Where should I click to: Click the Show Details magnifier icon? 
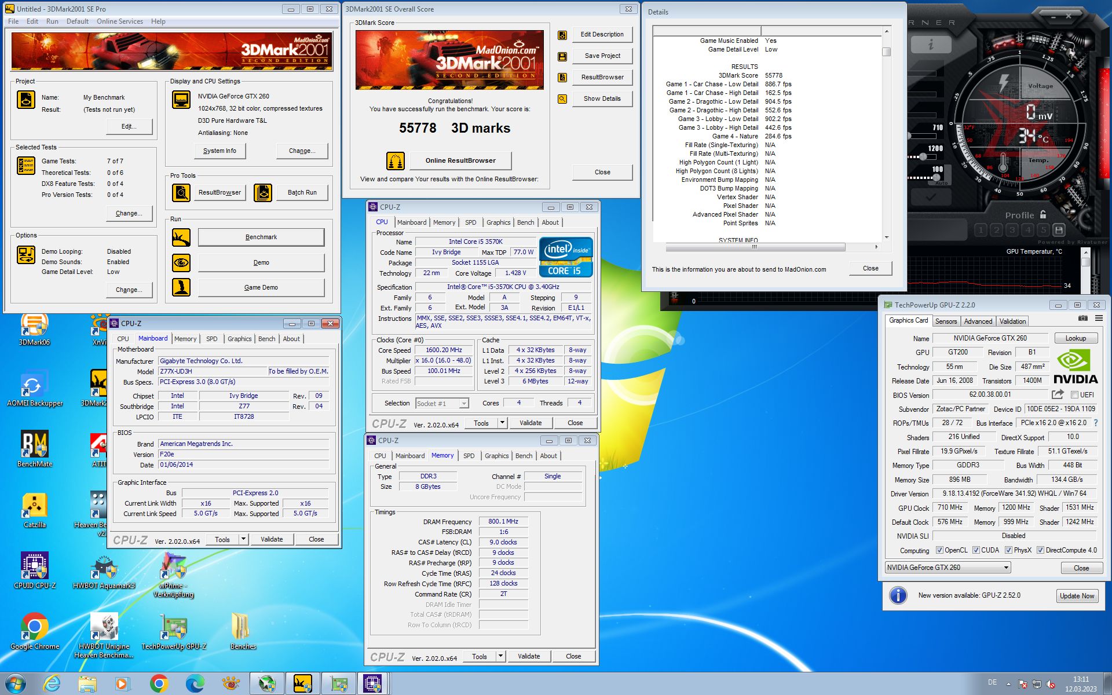tap(562, 99)
